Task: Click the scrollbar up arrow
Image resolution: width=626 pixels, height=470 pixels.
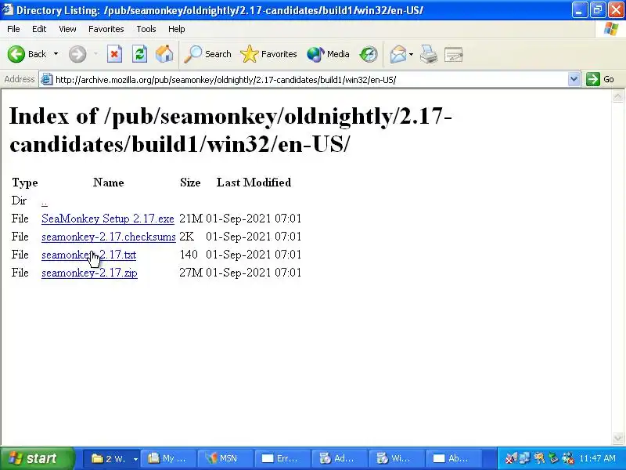Action: tap(617, 96)
